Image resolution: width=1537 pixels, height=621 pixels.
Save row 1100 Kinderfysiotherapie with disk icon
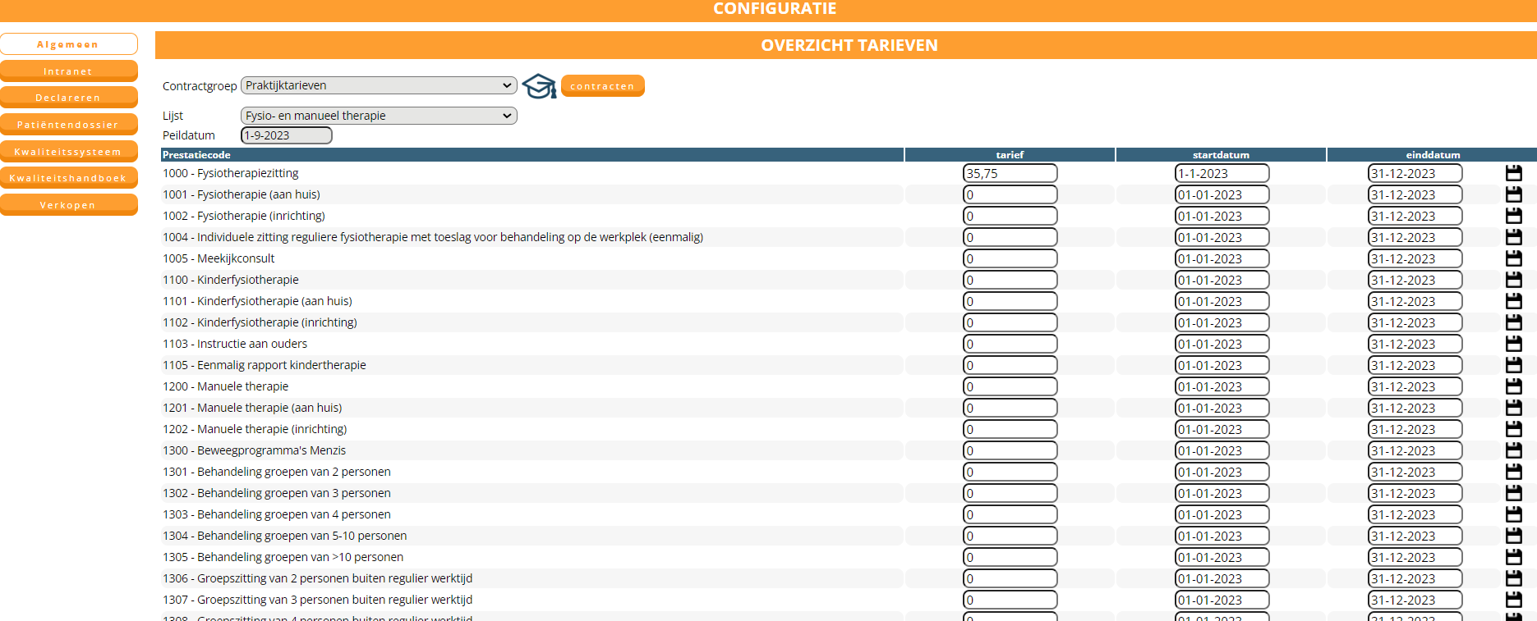click(1513, 280)
